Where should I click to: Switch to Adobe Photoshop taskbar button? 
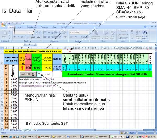tap(88, 137)
